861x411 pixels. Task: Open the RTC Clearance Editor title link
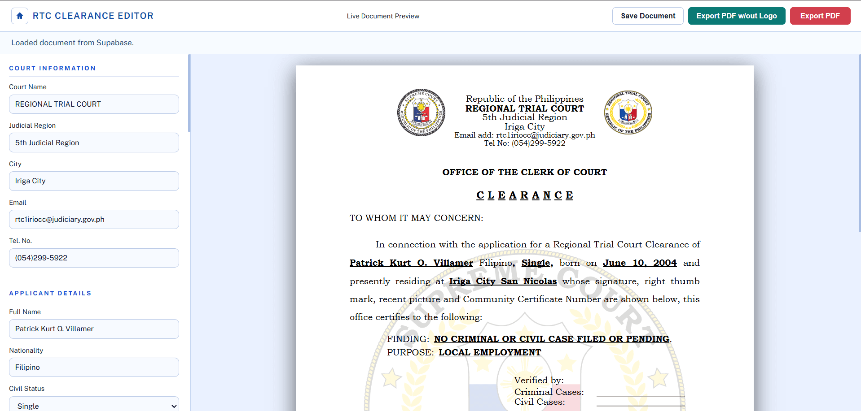pos(93,16)
